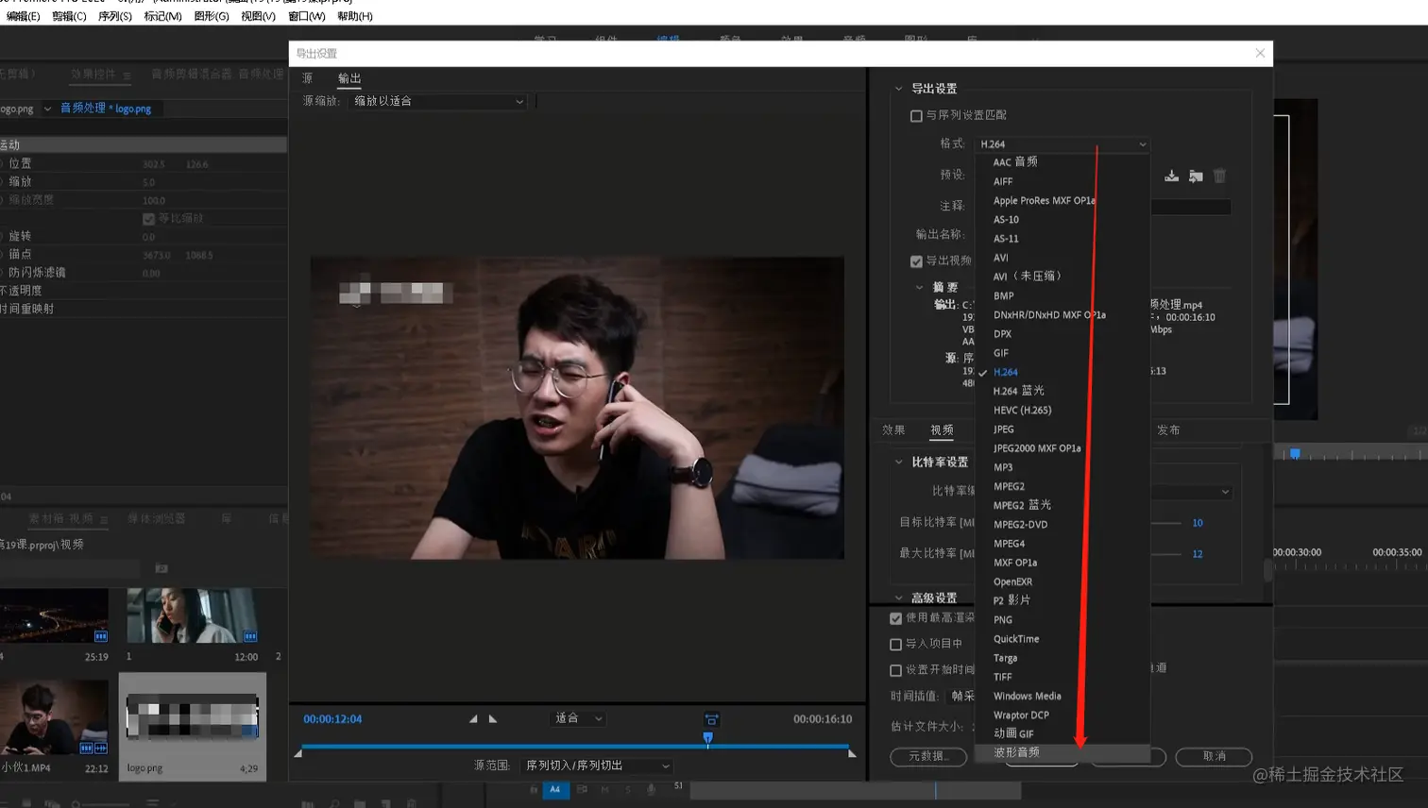
Task: Select the 小伙1.MP4 clip thumbnail
Action: (x=54, y=717)
